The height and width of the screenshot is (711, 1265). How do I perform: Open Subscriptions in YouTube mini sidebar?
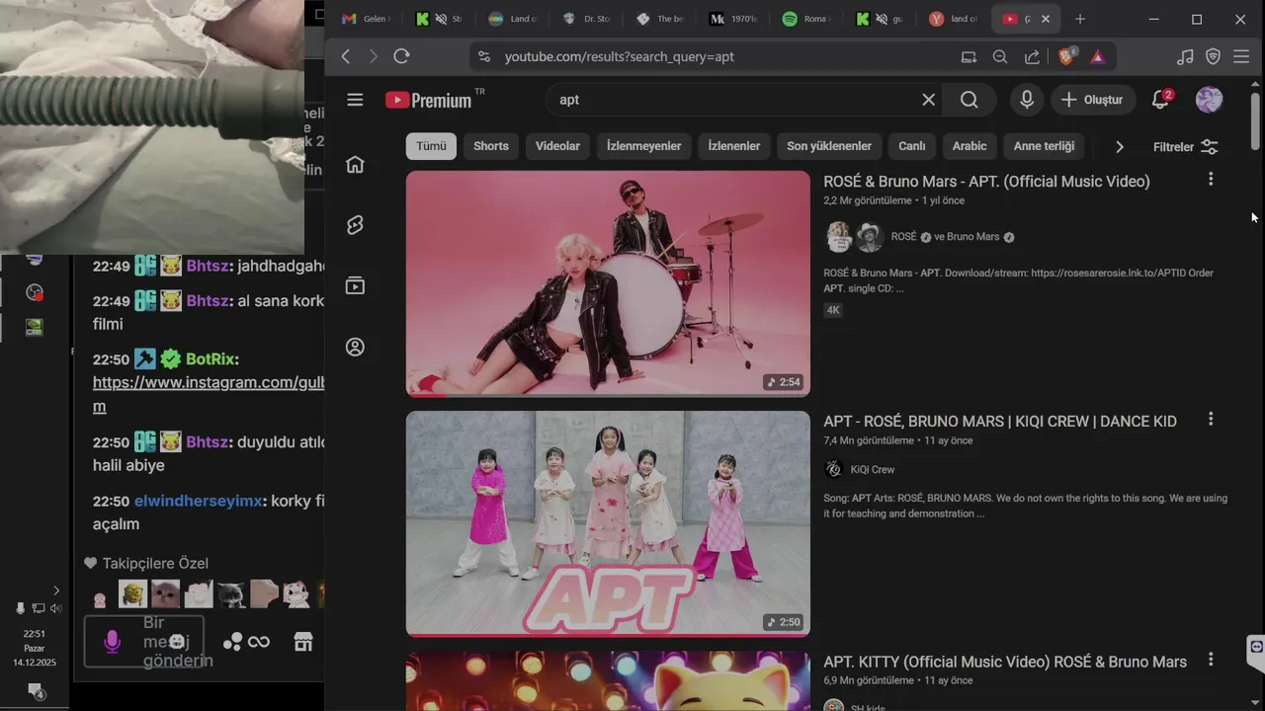pyautogui.click(x=355, y=286)
